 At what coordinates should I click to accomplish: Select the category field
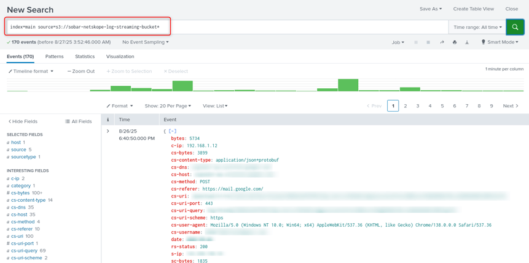pyautogui.click(x=21, y=186)
